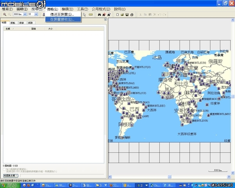This screenshot has width=235, height=188.
Task: Click the printer icon in toolbar
Action: [132, 15]
